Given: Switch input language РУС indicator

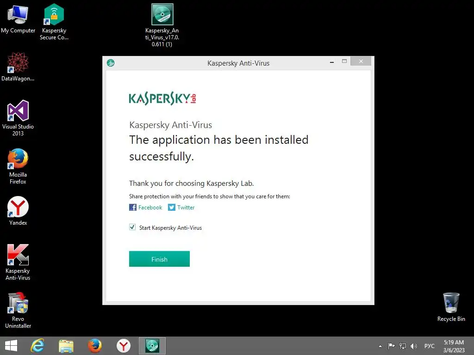Looking at the screenshot, I should [x=429, y=346].
